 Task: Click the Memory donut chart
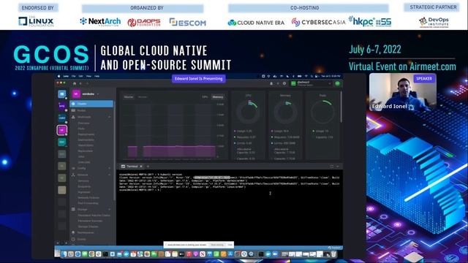tap(285, 113)
